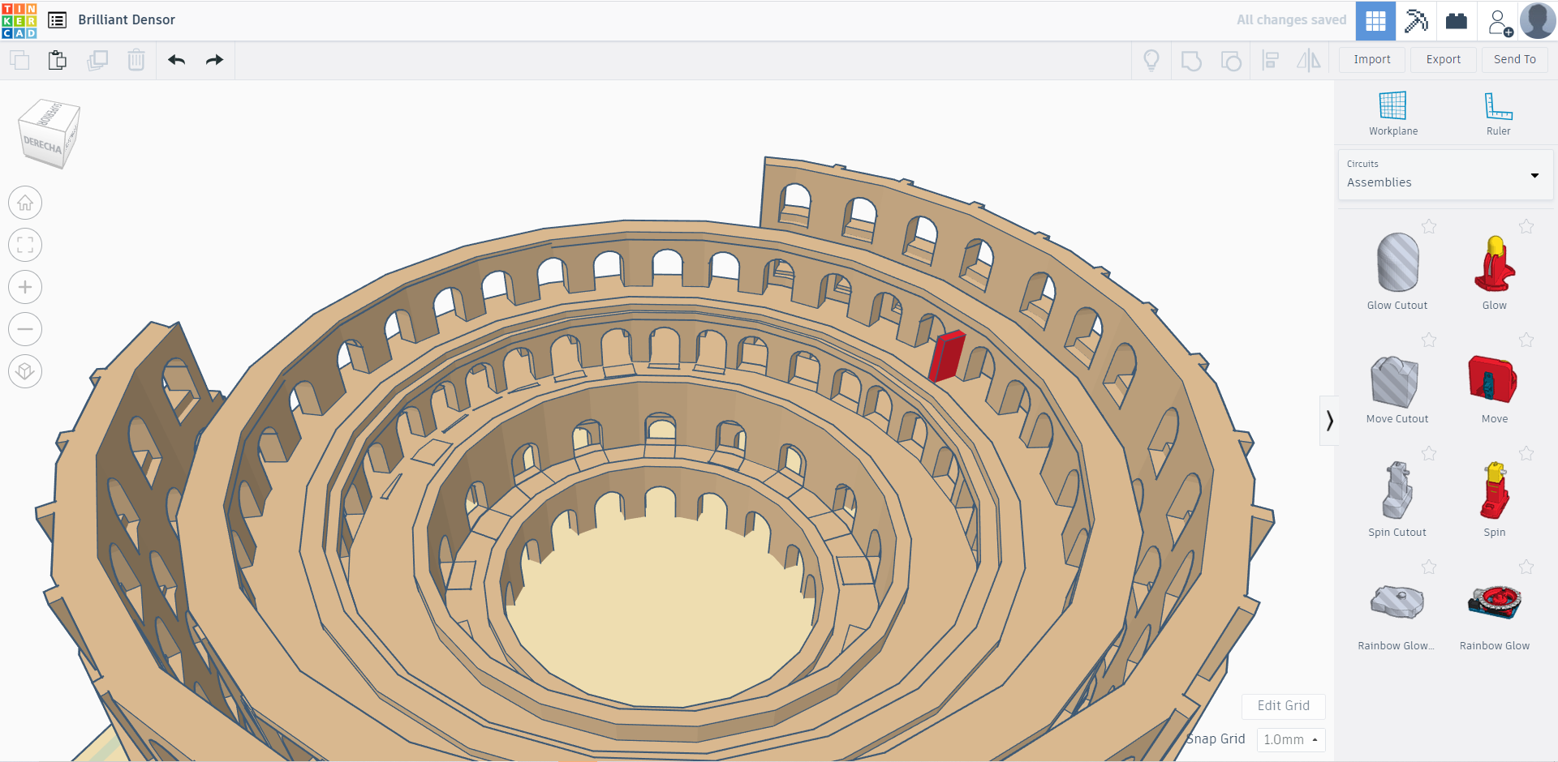Toggle perspective orthographic view cube icon
This screenshot has height=762, width=1558.
coord(25,371)
